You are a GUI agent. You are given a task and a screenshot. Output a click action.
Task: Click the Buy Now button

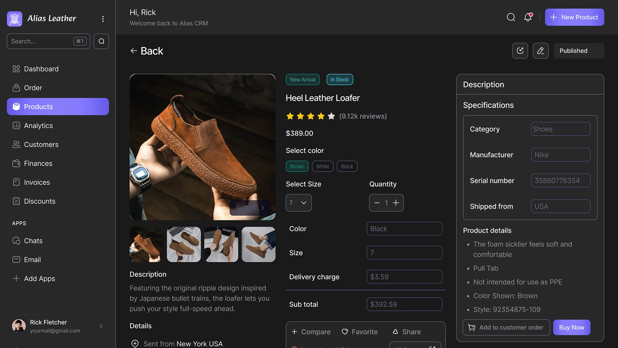point(572,327)
